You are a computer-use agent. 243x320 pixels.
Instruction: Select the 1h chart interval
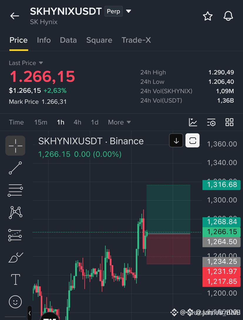(60, 122)
